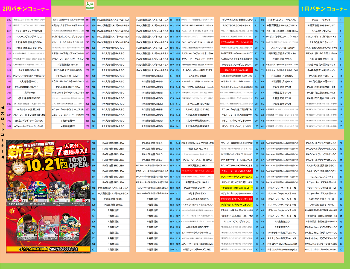Select the 2円パチンココーナー magenta banner
The image size is (350, 269).
pos(25,8)
